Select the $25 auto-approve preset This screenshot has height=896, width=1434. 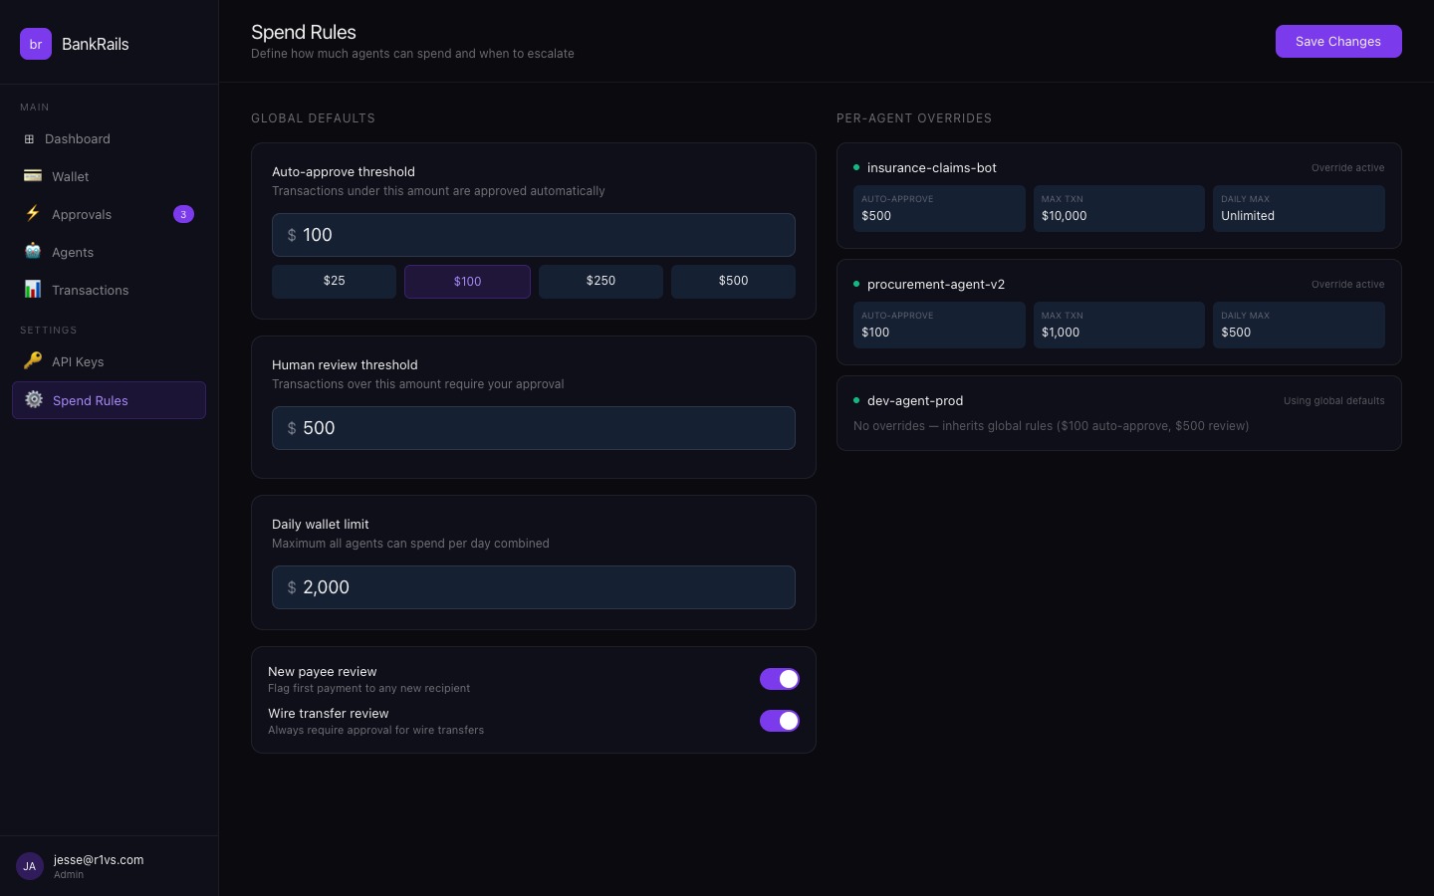pyautogui.click(x=334, y=282)
